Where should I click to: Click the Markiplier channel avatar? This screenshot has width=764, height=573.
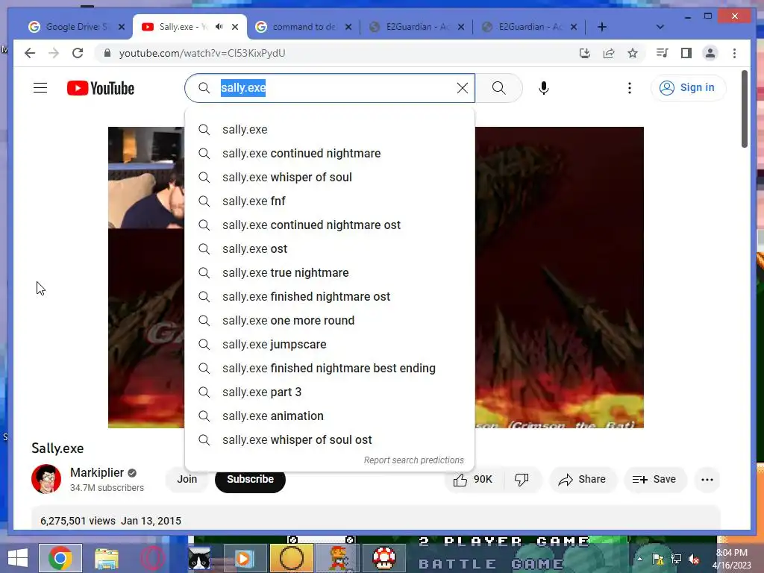tap(46, 479)
